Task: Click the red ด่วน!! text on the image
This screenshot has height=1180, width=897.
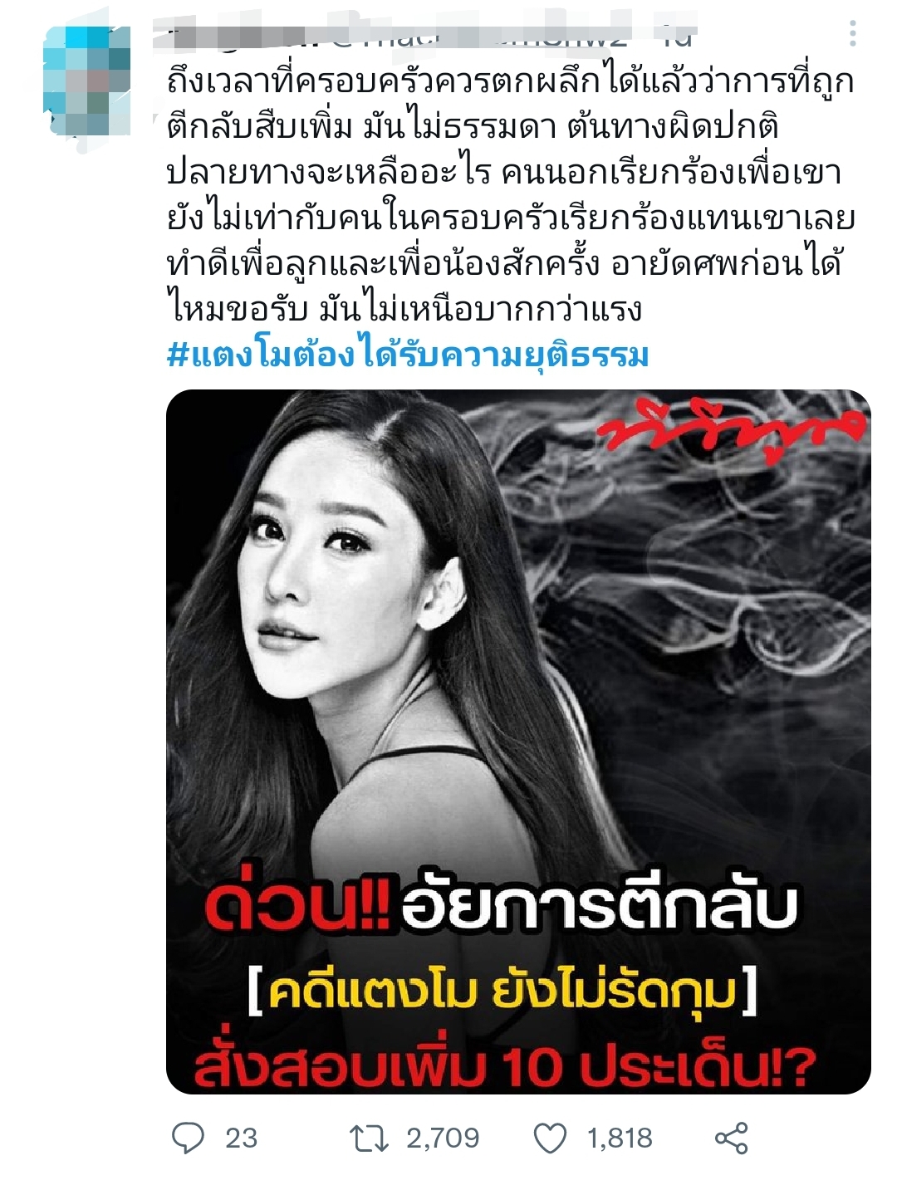Action: [297, 906]
